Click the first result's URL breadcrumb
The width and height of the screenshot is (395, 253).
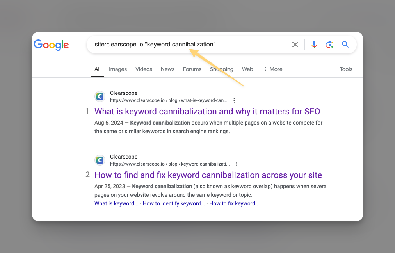[x=169, y=100]
